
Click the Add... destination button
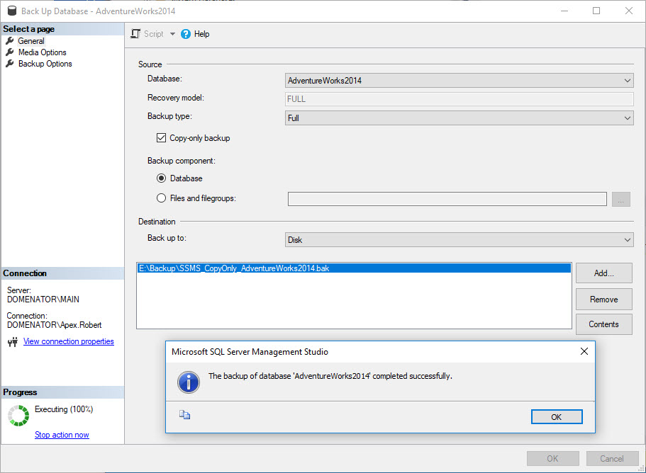point(604,273)
